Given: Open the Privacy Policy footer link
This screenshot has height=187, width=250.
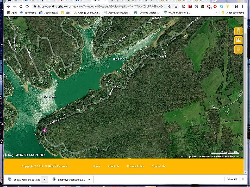Looking at the screenshot, I should [135, 166].
